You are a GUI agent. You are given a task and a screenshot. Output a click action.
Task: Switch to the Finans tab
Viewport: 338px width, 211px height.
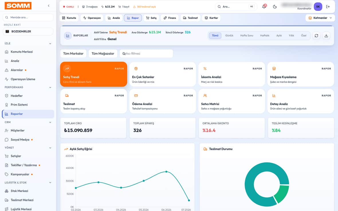(170, 18)
